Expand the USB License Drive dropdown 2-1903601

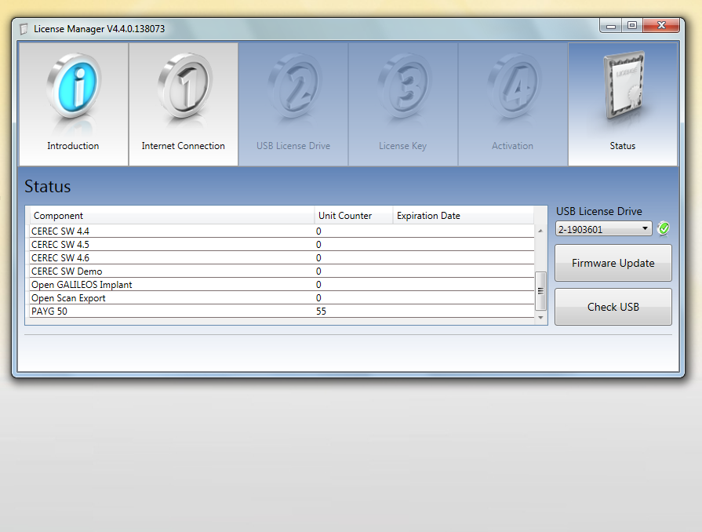pyautogui.click(x=603, y=229)
